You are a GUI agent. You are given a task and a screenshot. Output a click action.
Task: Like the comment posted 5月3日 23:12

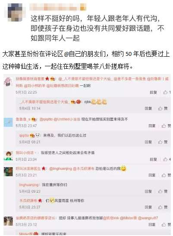[166, 225]
